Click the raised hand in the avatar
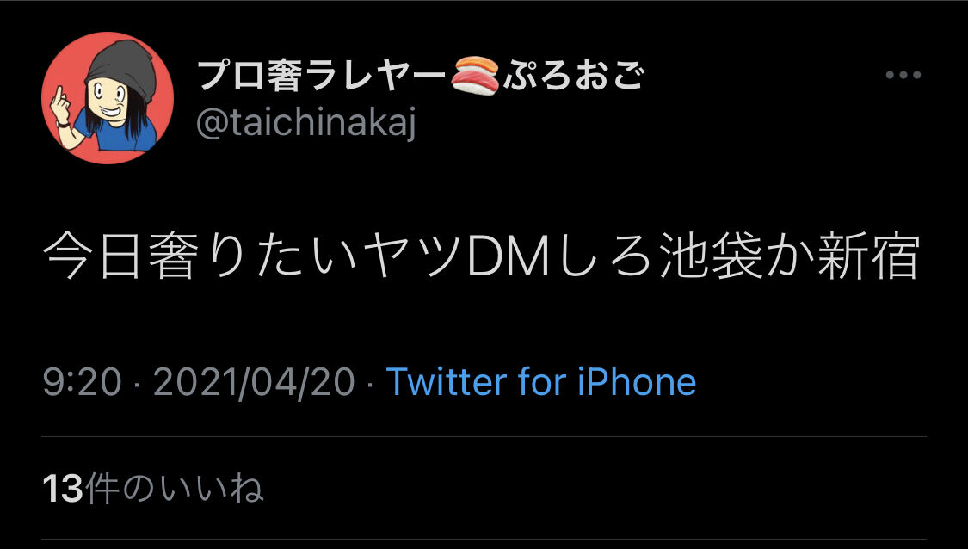The width and height of the screenshot is (968, 549). click(60, 106)
